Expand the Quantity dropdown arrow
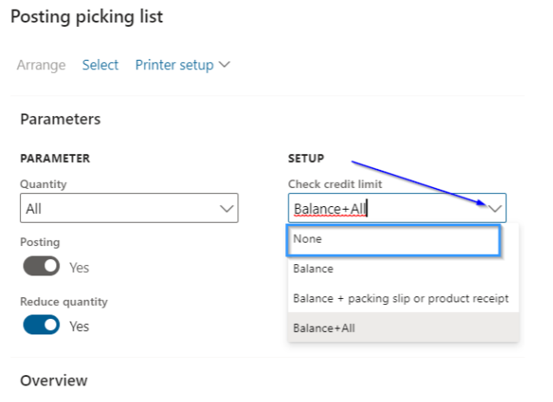 point(227,209)
